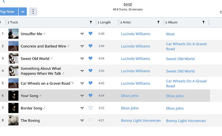Image resolution: width=222 pixels, height=136 pixels.
Task: Sort by the Album column
Action: 171,23
